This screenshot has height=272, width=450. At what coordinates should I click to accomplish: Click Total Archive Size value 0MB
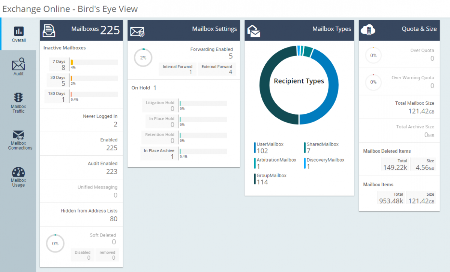429,135
